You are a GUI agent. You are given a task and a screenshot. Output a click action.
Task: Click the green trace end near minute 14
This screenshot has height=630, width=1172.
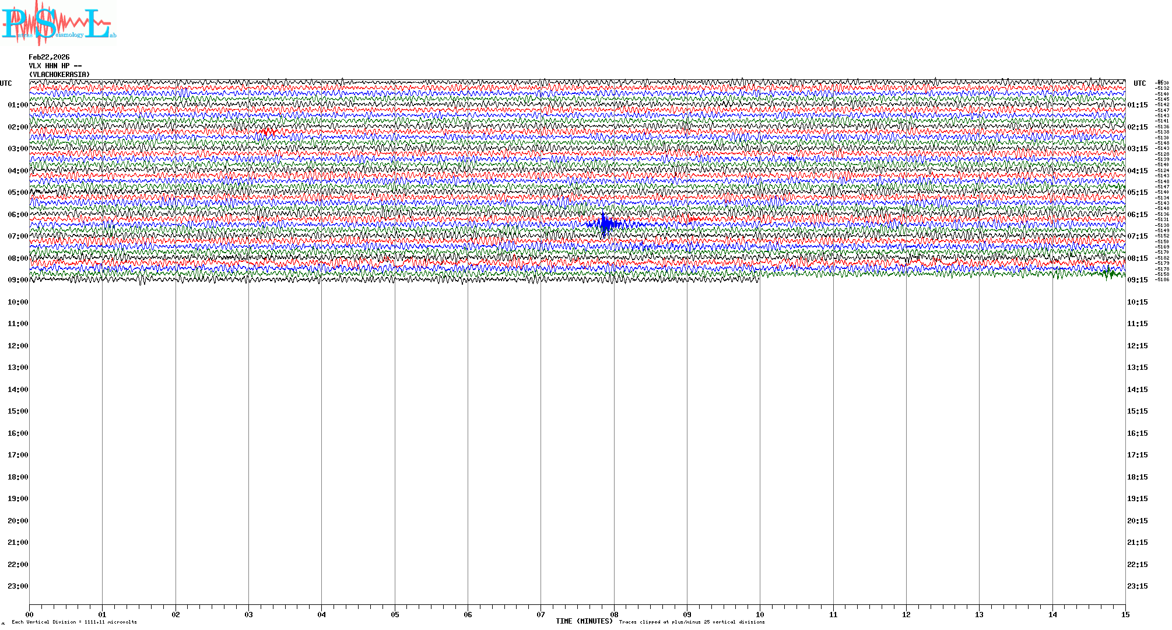pos(1111,273)
